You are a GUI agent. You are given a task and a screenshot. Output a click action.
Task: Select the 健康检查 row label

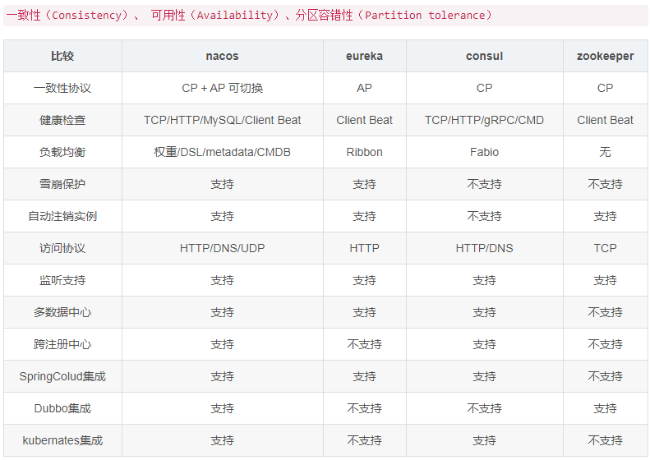[x=62, y=120]
